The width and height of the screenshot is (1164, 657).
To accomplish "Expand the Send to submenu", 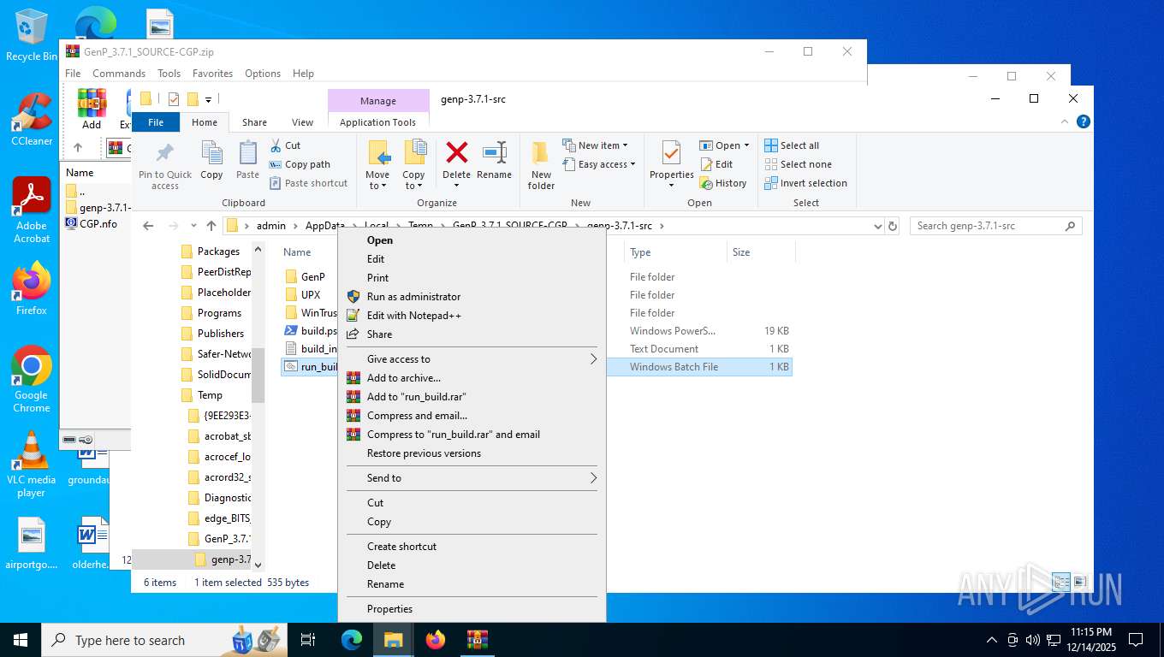I will tap(472, 478).
